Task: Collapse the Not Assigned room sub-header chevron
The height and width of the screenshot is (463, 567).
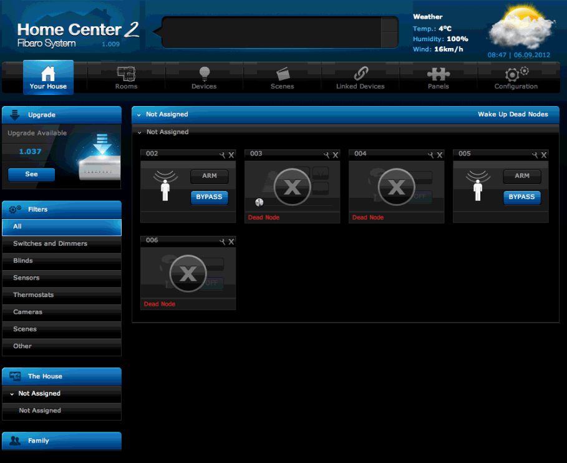Action: point(140,133)
